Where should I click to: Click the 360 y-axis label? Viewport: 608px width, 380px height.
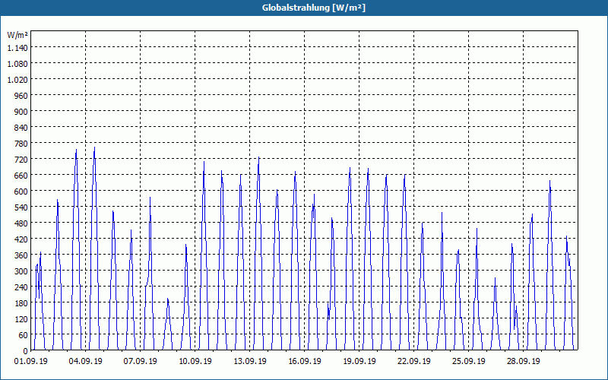pyautogui.click(x=22, y=255)
